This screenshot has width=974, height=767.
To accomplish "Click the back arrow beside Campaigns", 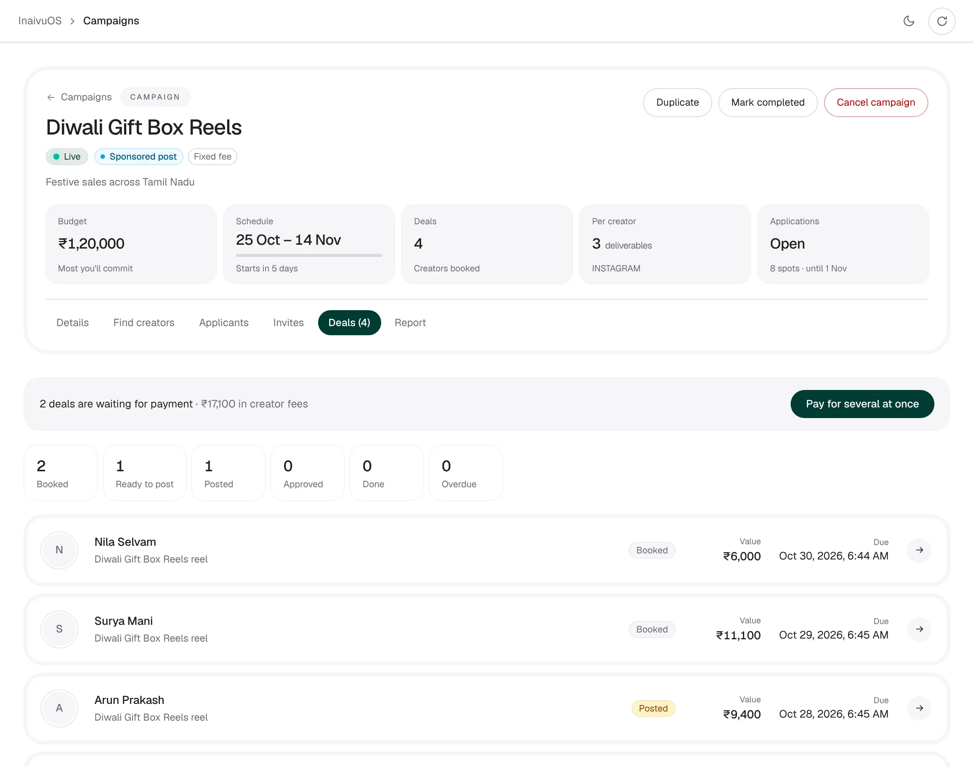I will 51,97.
